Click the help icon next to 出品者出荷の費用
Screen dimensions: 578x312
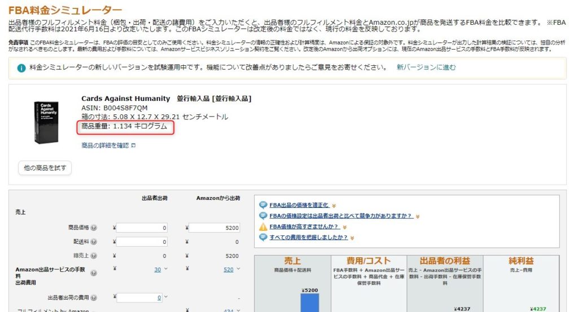[94, 298]
